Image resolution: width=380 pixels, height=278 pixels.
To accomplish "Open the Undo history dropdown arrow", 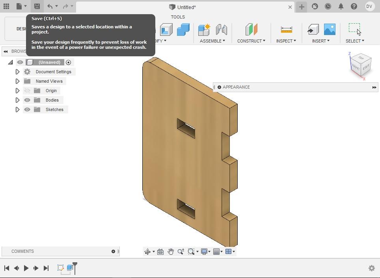I will point(56,6).
